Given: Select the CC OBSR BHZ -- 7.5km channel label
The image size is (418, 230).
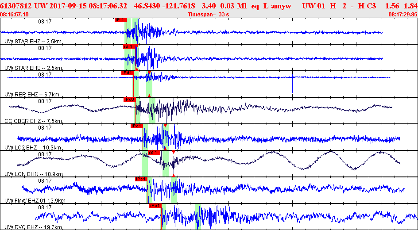Looking at the screenshot, I should pyautogui.click(x=34, y=121).
